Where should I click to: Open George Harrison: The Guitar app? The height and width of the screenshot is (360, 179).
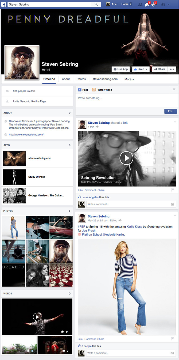pos(37,196)
